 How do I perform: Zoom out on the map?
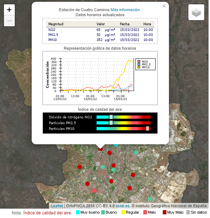[x=9, y=21]
